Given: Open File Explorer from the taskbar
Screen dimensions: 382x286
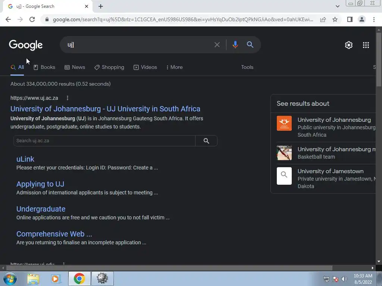Looking at the screenshot, I should click(33, 279).
